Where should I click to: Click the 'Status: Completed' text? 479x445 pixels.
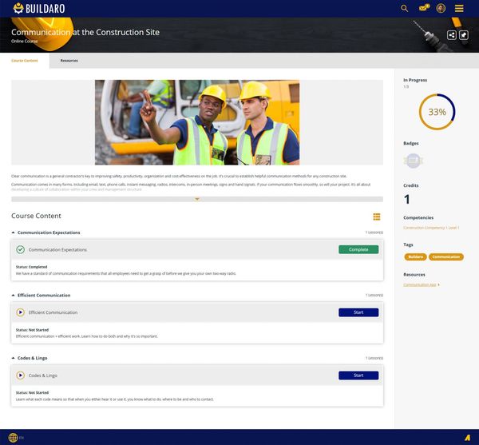coord(31,267)
